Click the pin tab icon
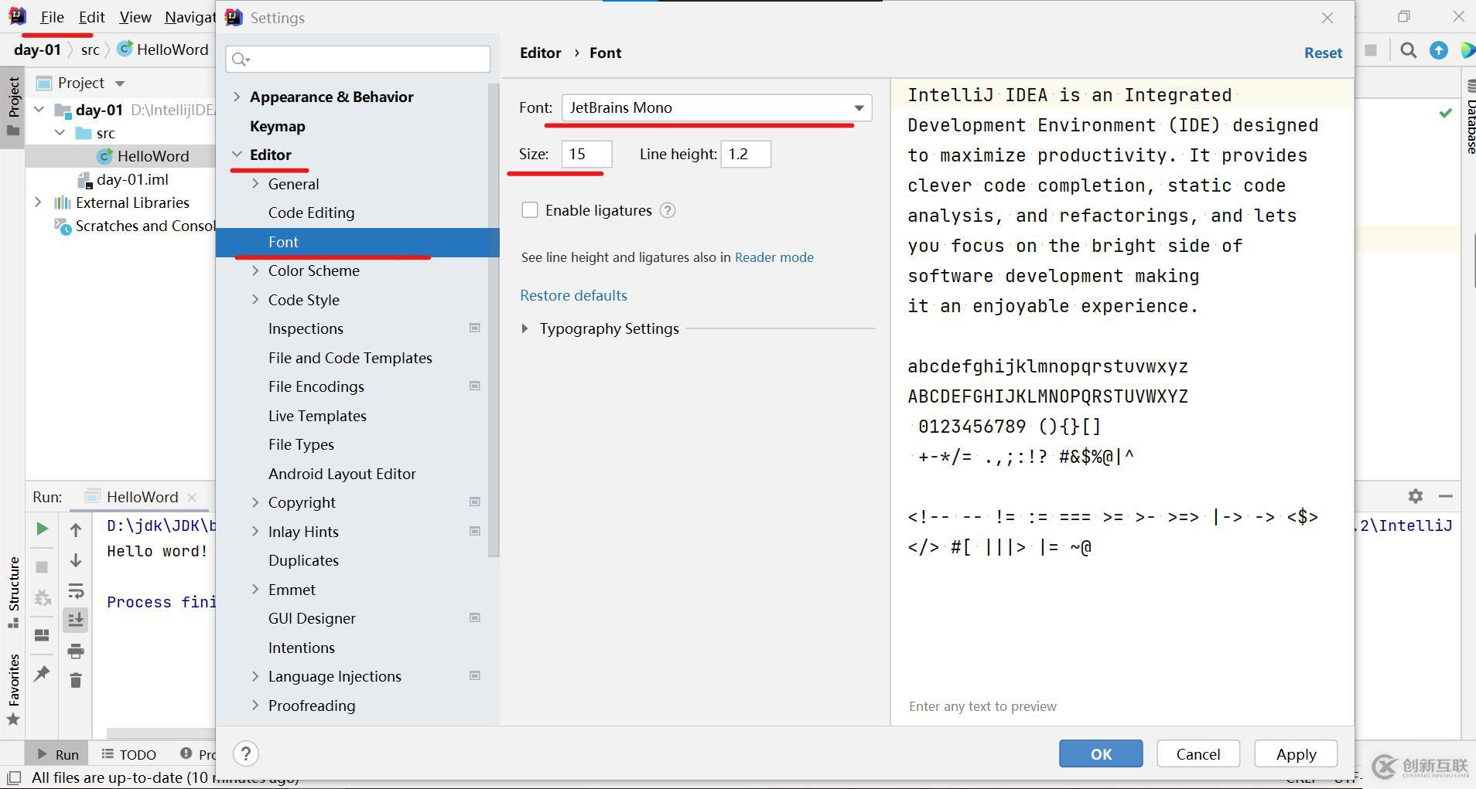Image resolution: width=1476 pixels, height=789 pixels. (42, 674)
